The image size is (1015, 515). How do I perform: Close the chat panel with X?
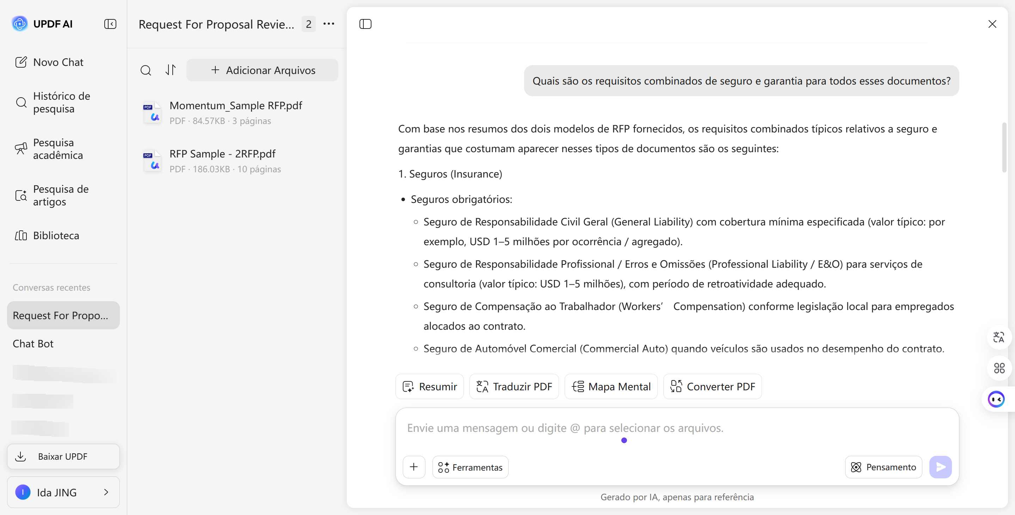click(992, 24)
